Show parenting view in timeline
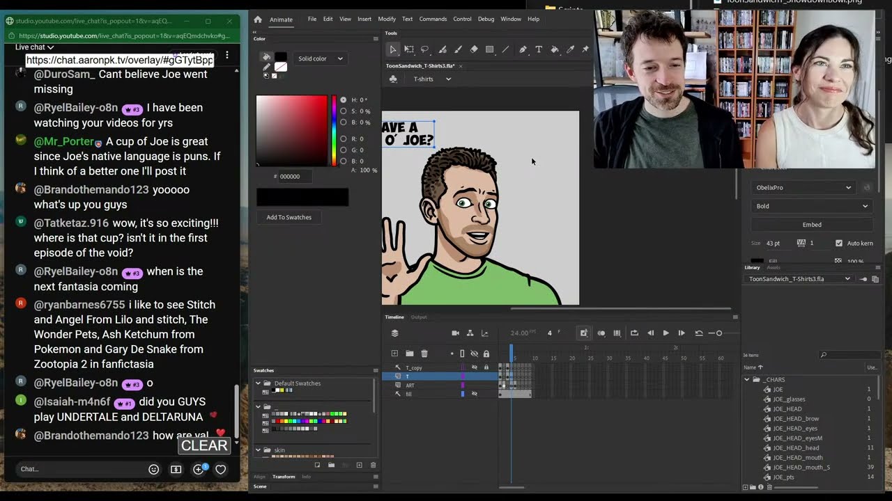Viewport: 892px width, 501px height. pos(470,333)
